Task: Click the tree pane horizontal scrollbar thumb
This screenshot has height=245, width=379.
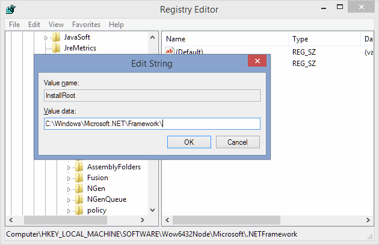Action: [x=66, y=220]
